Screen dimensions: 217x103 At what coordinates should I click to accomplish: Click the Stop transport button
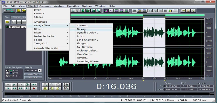pos(8,84)
